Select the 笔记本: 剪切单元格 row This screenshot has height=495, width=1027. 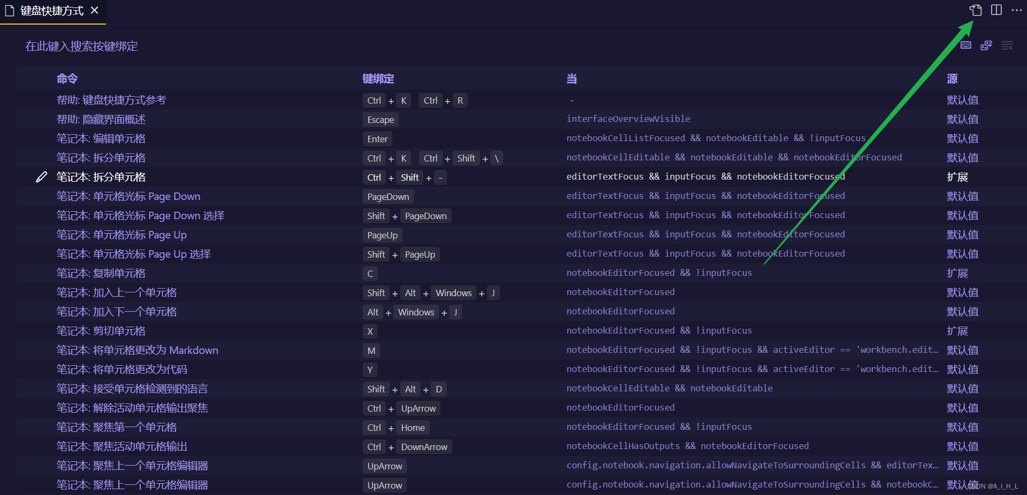[521, 331]
